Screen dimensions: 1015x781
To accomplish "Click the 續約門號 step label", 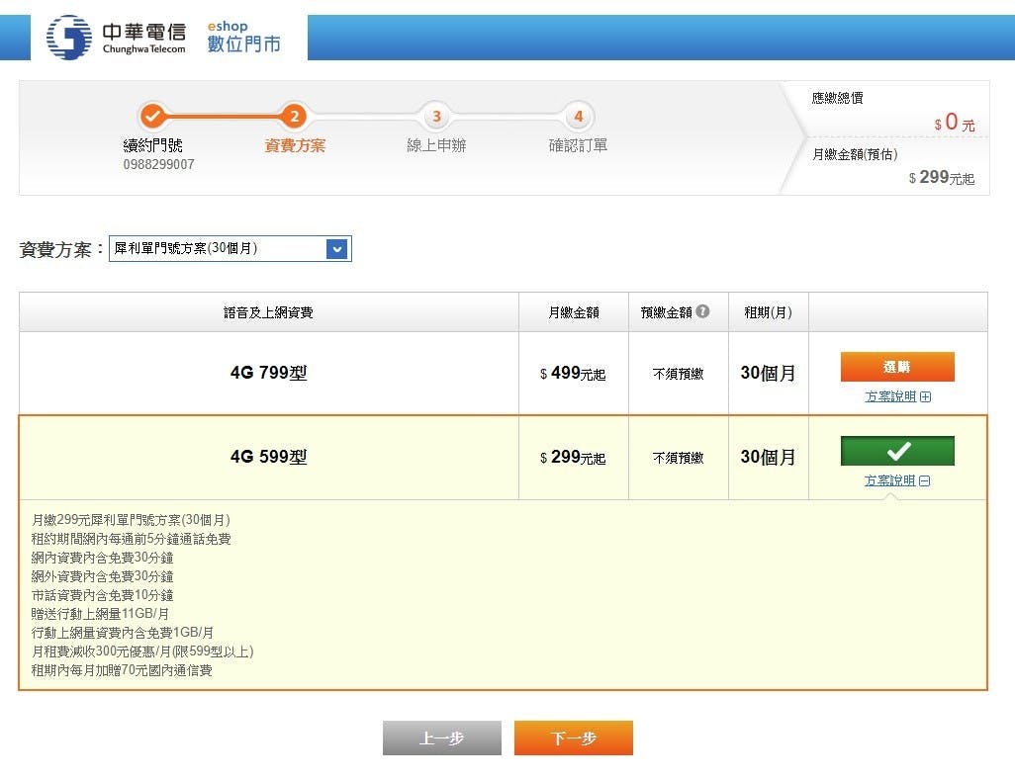I will pos(152,146).
